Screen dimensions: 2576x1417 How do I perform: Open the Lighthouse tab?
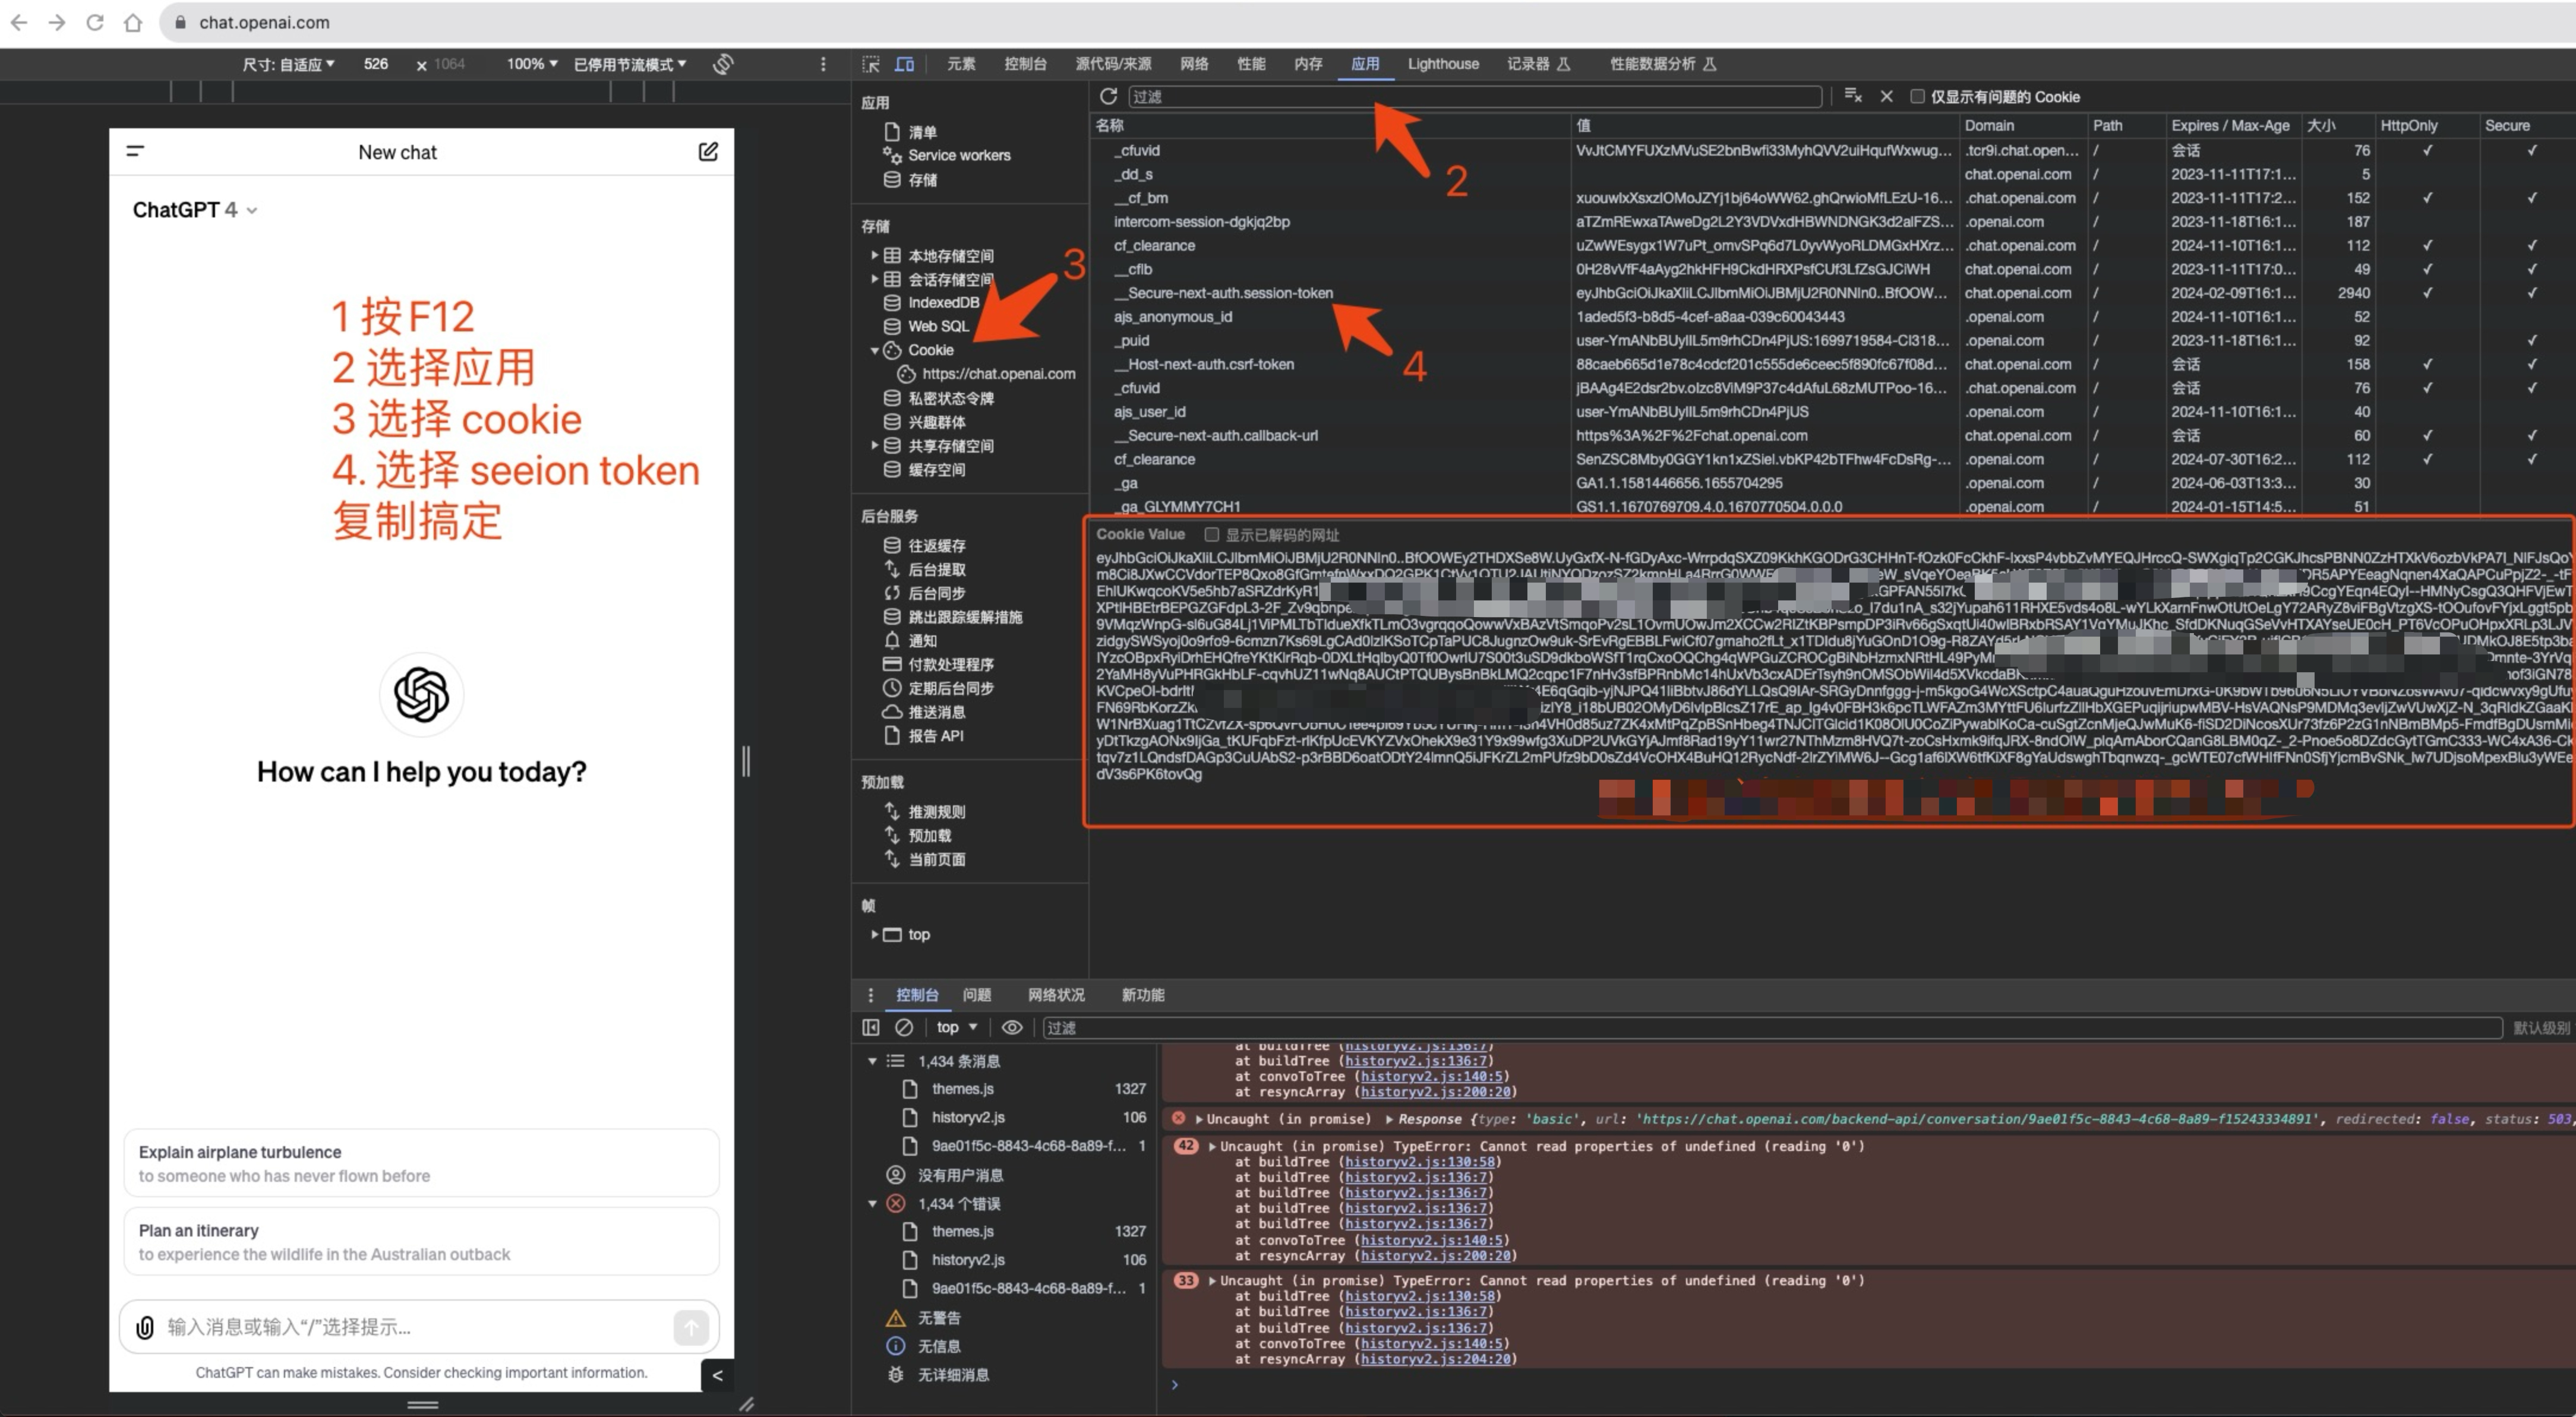pos(1443,64)
